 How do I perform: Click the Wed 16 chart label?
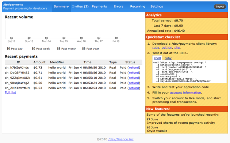pyautogui.click(x=81, y=41)
